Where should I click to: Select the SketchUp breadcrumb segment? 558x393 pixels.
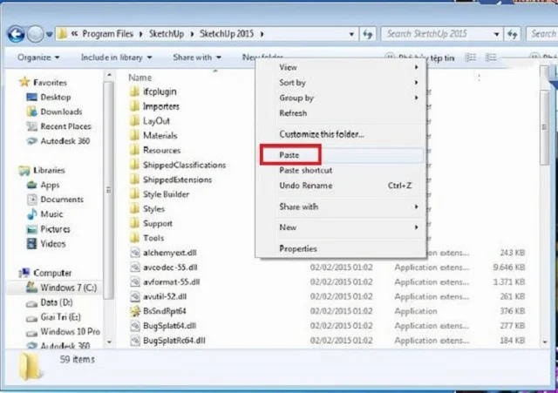(167, 34)
